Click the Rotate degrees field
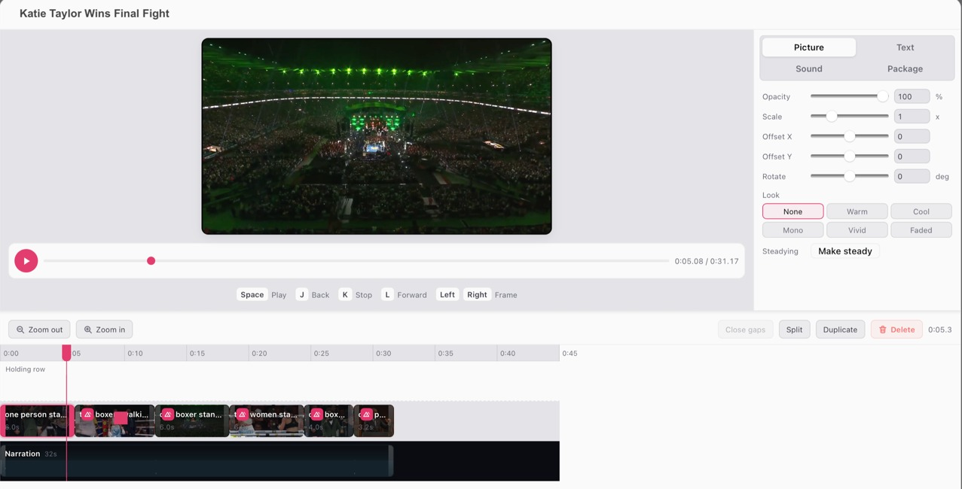 point(912,176)
